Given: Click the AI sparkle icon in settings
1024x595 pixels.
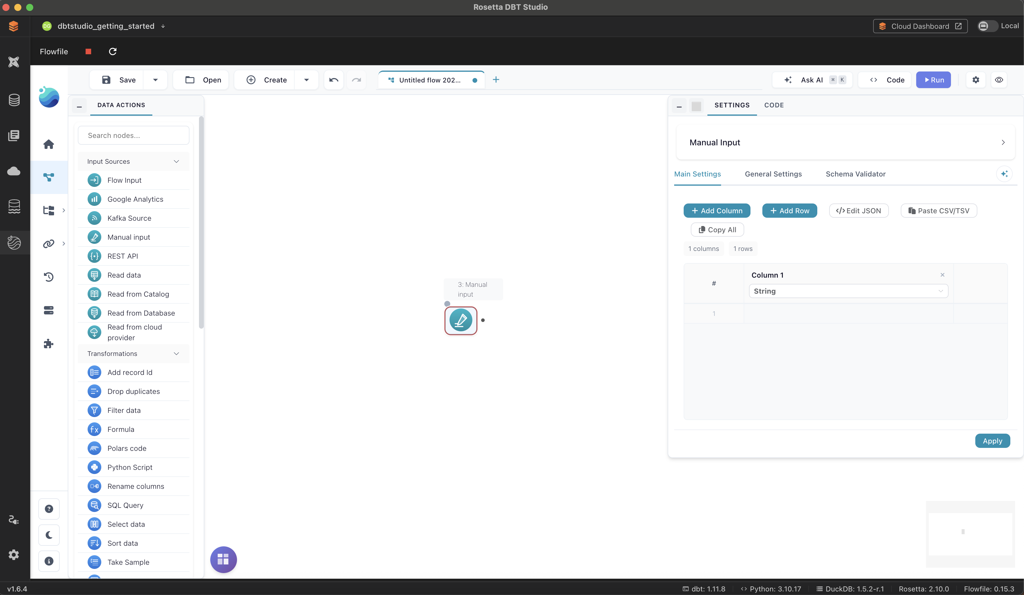Looking at the screenshot, I should 1004,174.
